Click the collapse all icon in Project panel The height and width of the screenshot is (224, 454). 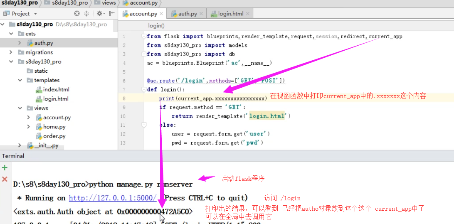(x=86, y=13)
